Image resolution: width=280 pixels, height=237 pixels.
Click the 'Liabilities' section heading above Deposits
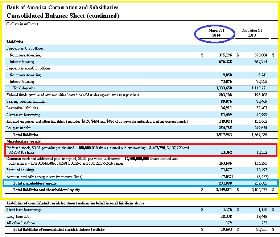coord(15,42)
